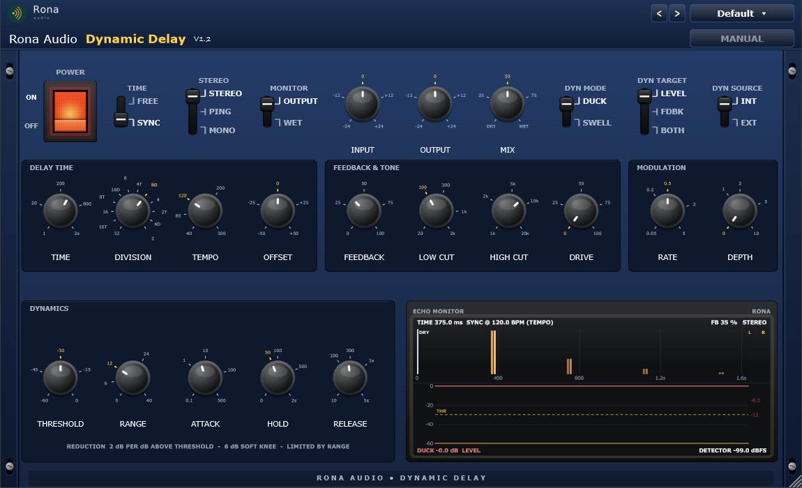Click the Rona Audio logo icon

click(17, 13)
